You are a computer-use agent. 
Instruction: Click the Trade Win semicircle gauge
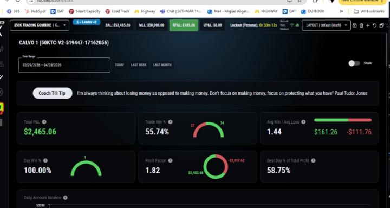[x=209, y=129]
